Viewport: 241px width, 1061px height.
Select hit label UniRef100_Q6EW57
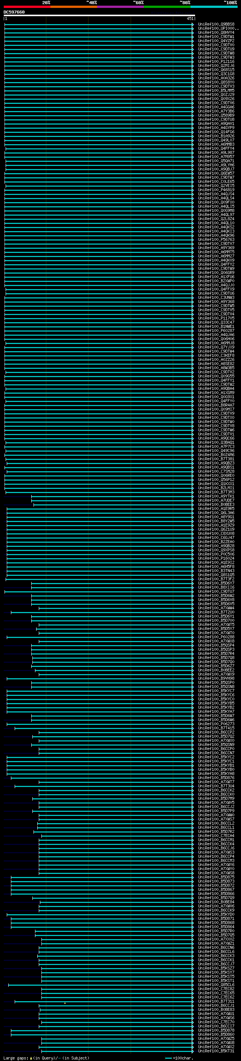(x=216, y=174)
